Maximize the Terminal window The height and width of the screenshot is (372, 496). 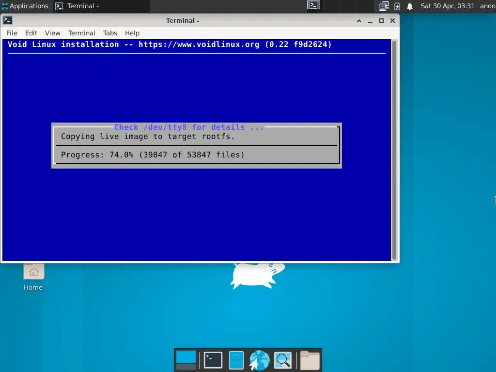(381, 20)
